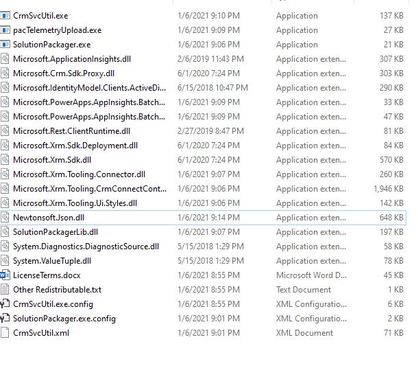This screenshot has width=418, height=366.
Task: Click the date 2/6/2019 11:43 PM
Action: (x=210, y=59)
